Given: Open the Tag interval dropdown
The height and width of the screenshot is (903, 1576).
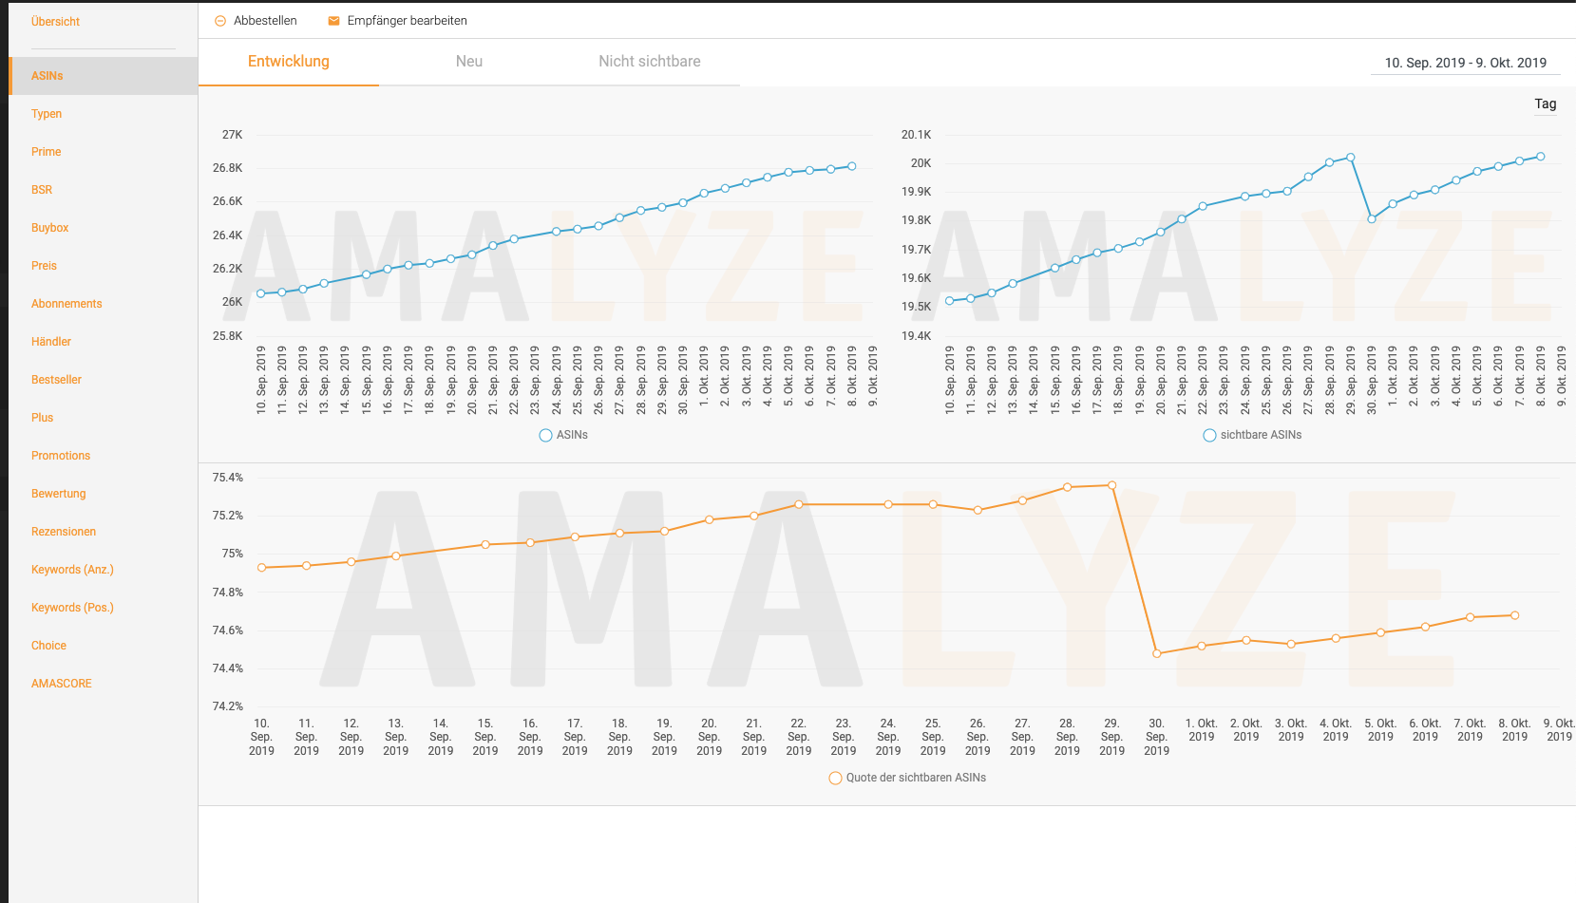Looking at the screenshot, I should coord(1546,104).
